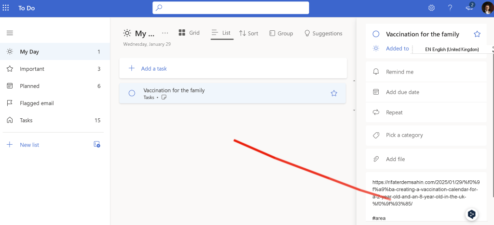This screenshot has width=494, height=225.
Task: Open the Settings gear icon
Action: click(x=431, y=8)
